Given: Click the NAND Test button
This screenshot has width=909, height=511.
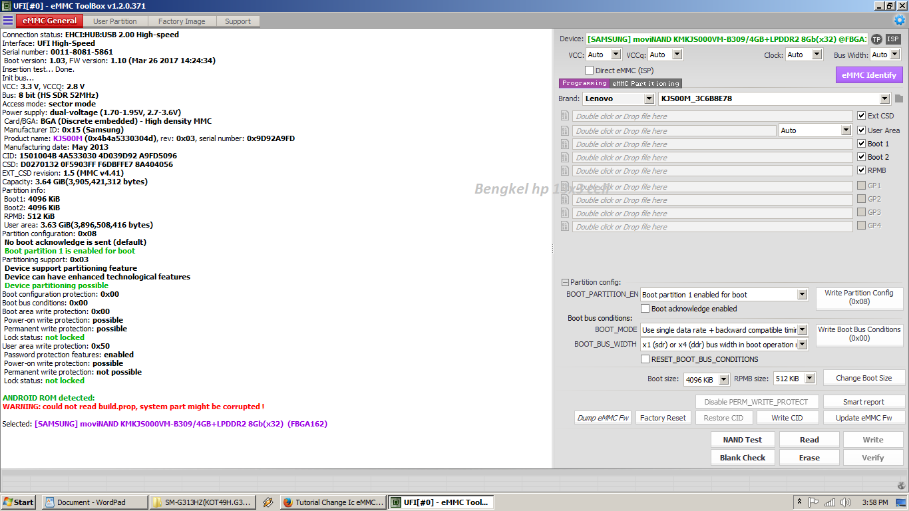Looking at the screenshot, I should [x=743, y=440].
